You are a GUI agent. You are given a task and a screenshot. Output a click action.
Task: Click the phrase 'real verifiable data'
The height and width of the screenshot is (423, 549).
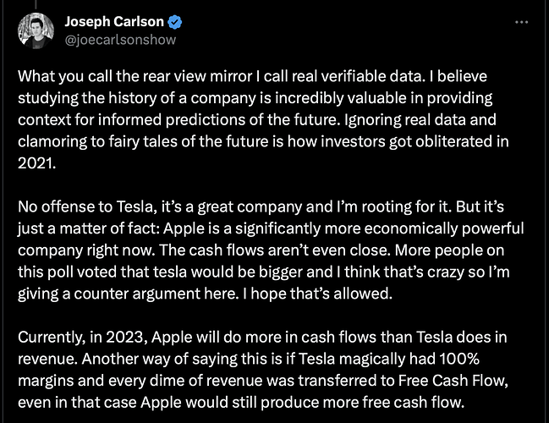(x=356, y=76)
